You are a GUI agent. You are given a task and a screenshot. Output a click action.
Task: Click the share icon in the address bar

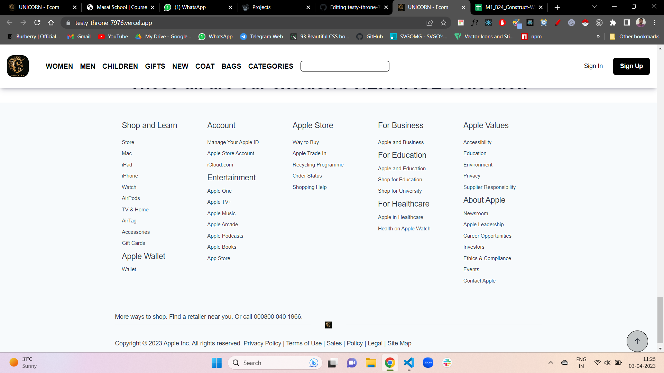tap(430, 23)
